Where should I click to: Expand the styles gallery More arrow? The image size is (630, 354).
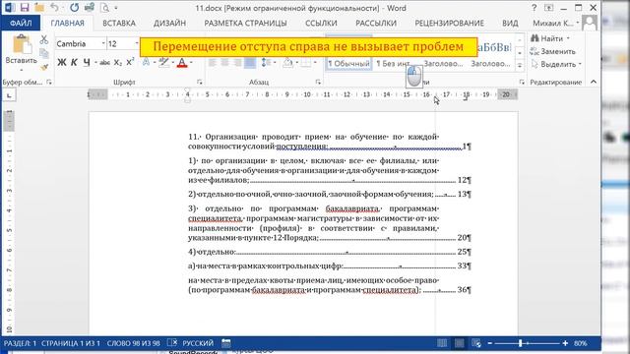(x=520, y=66)
